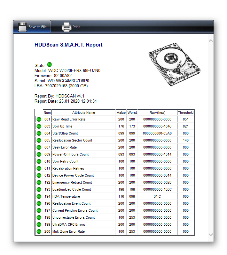
Task: Click the LBA 3907029168 (2000 GB) line
Action: [61, 86]
